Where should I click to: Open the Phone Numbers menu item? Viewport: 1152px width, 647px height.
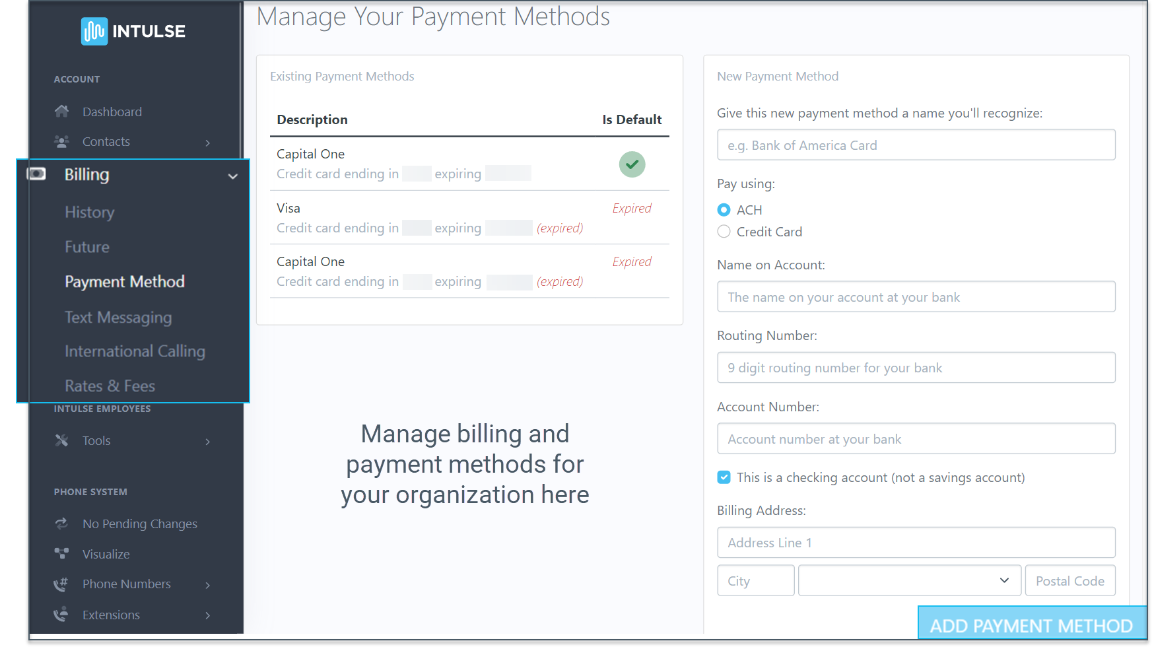tap(126, 584)
